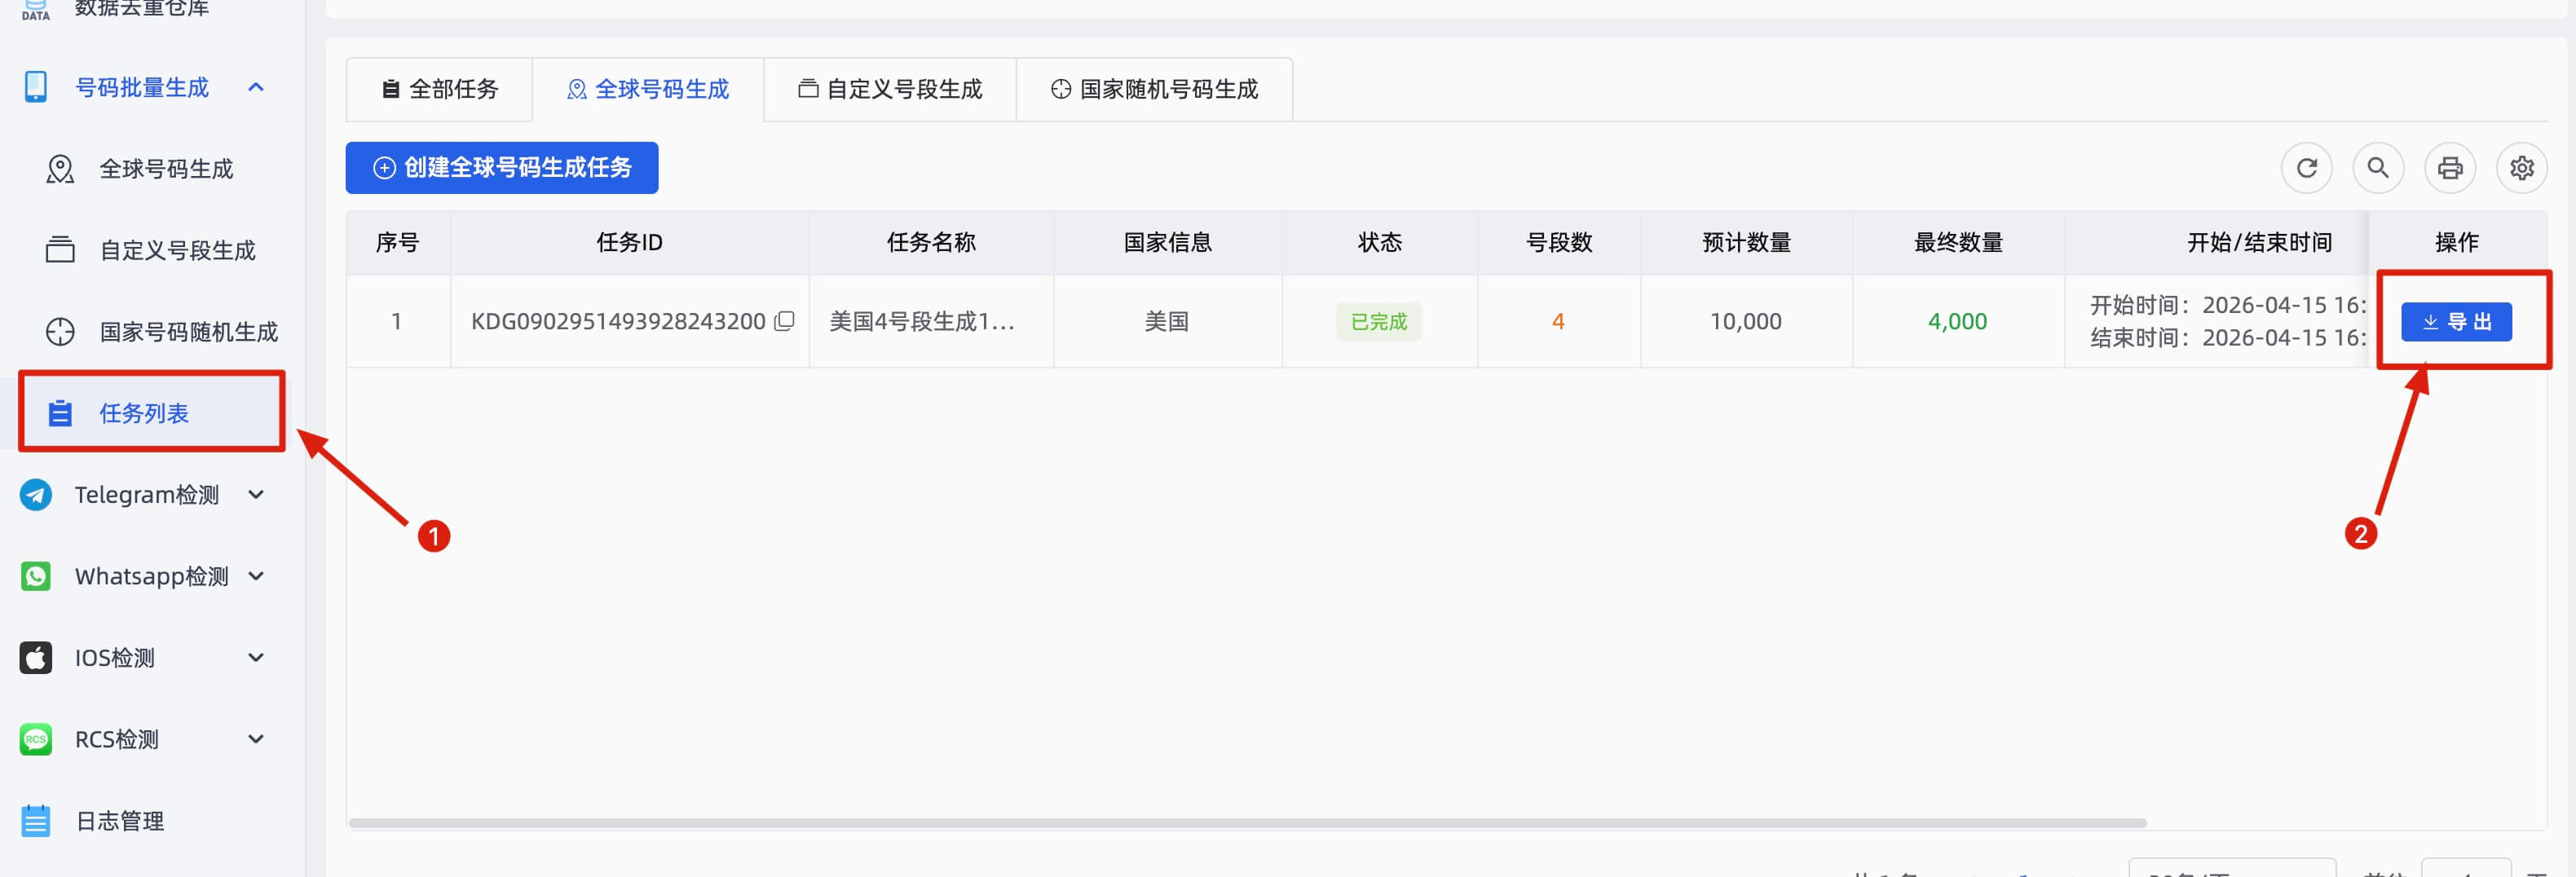Collapse the 号码批量生成 section
The width and height of the screenshot is (2576, 877).
tap(256, 87)
